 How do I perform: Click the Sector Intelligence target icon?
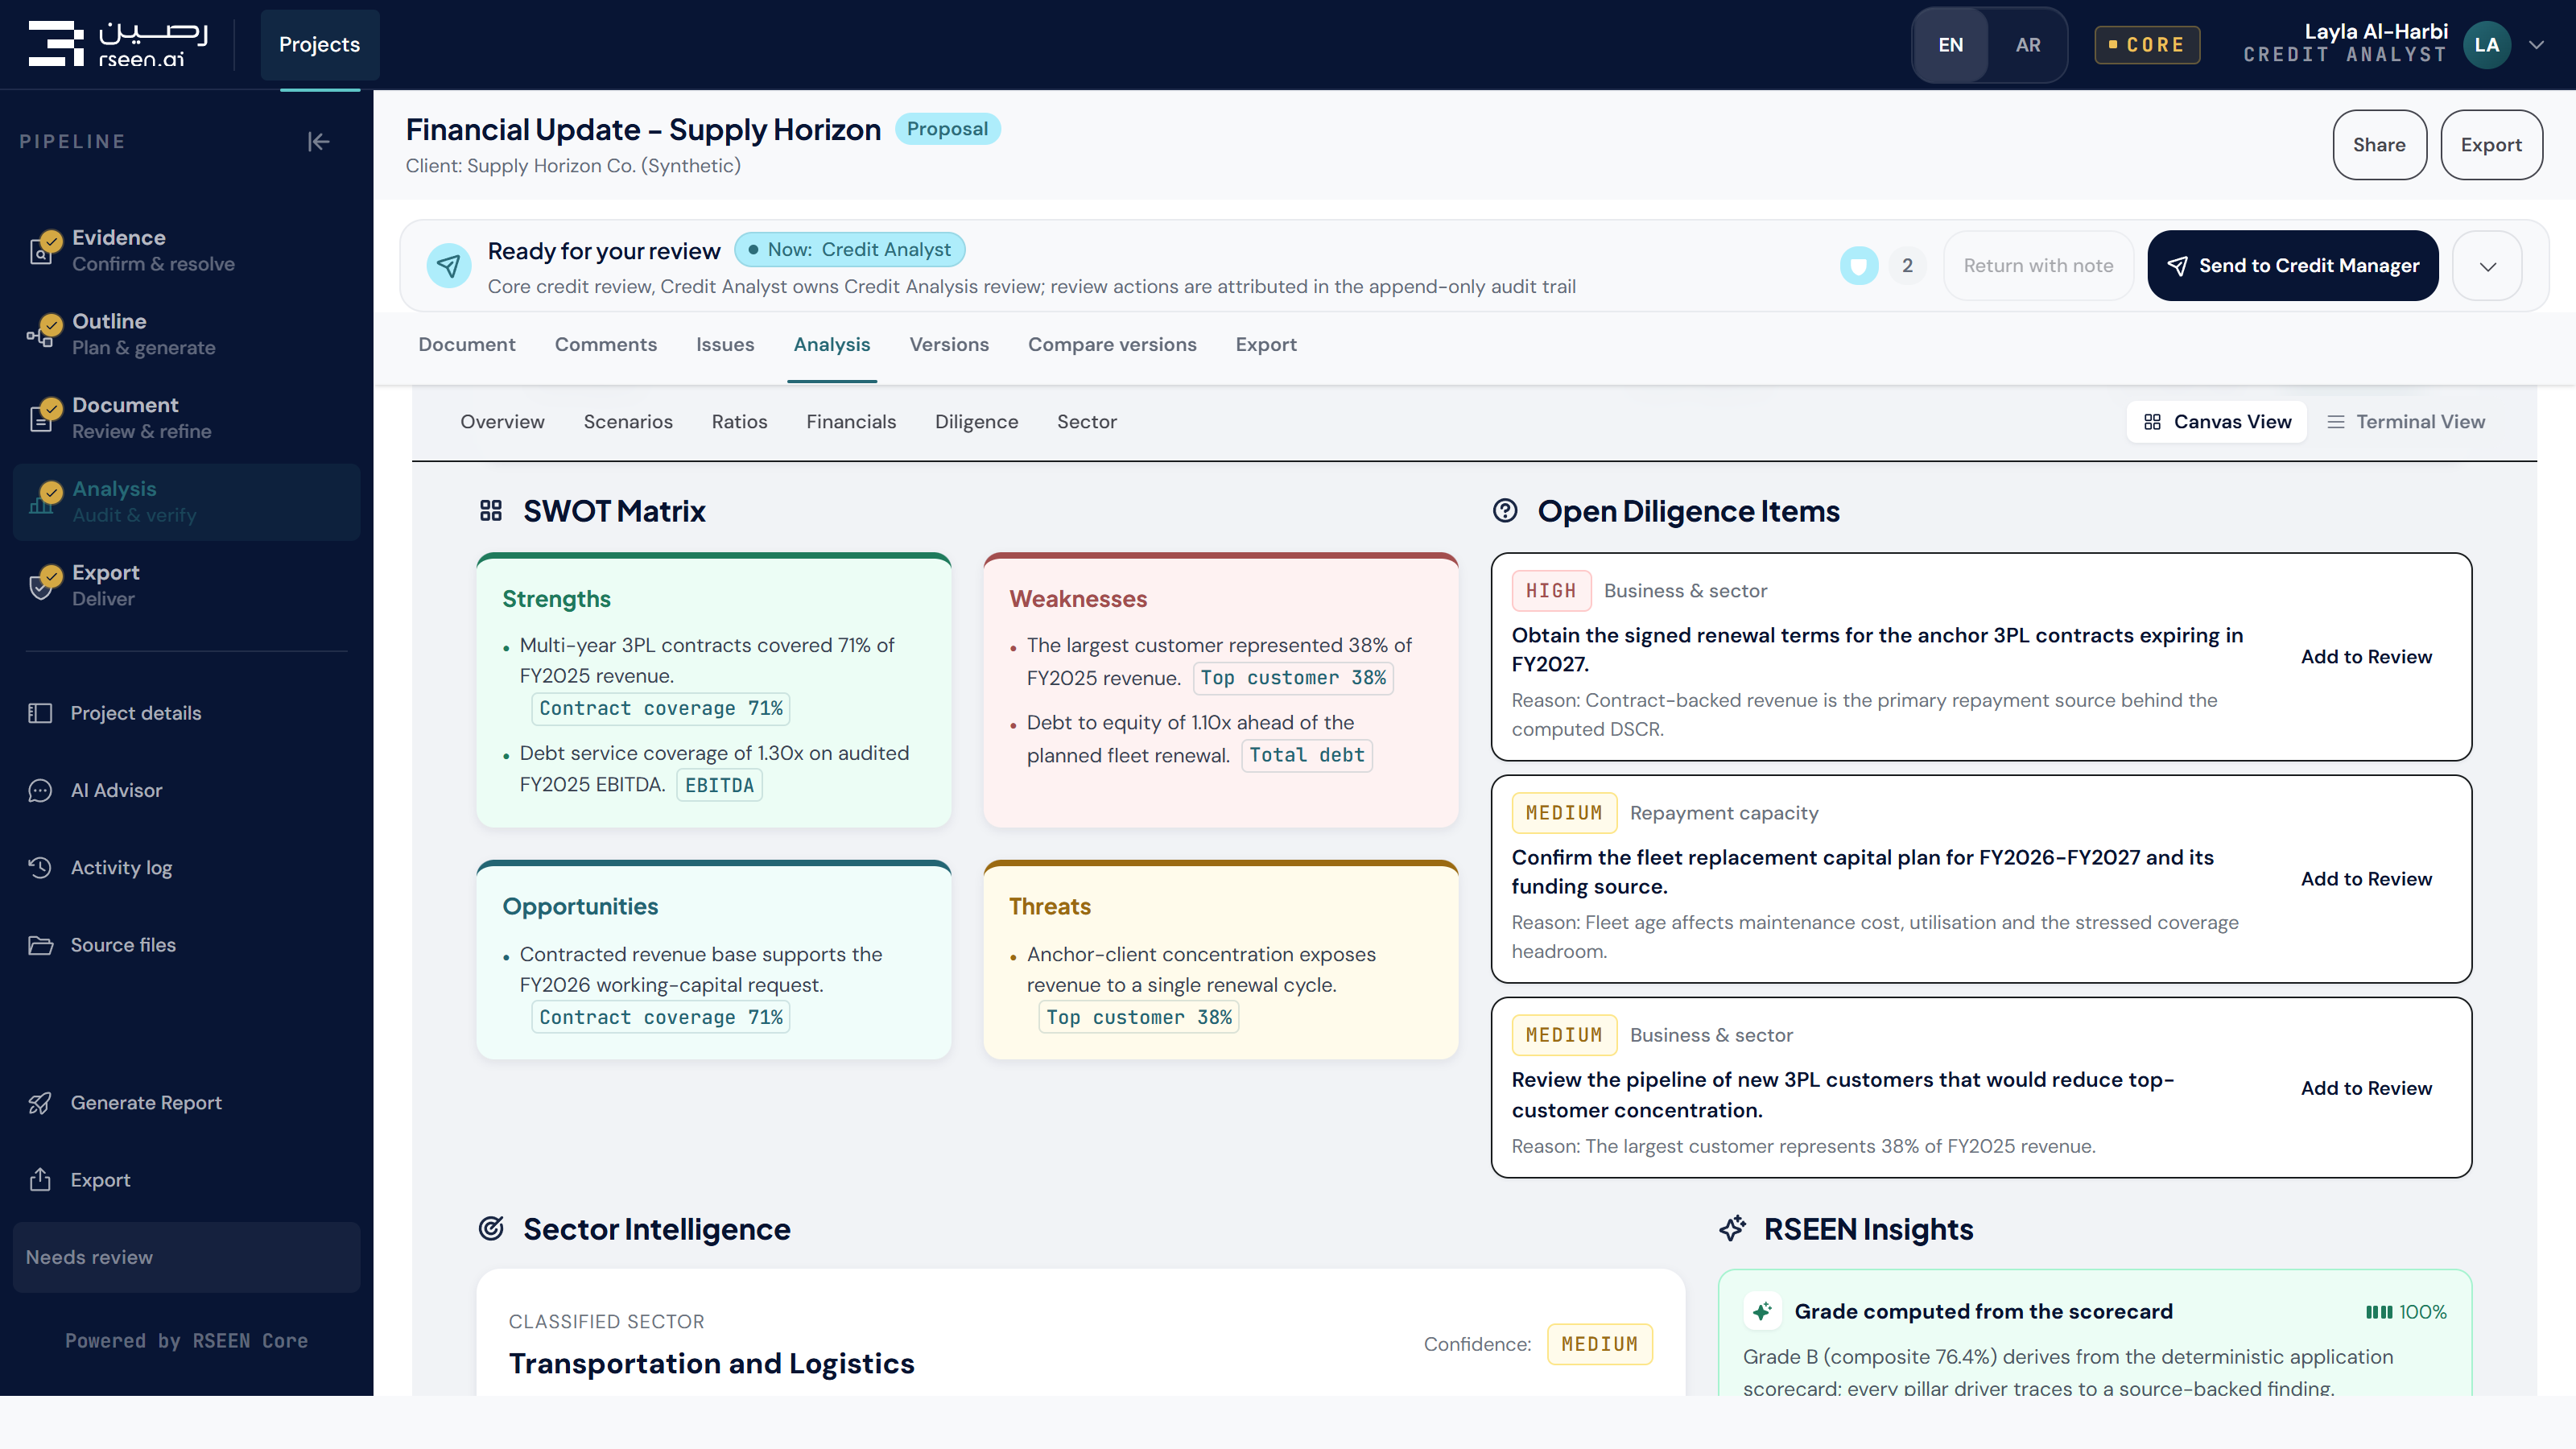point(491,1229)
